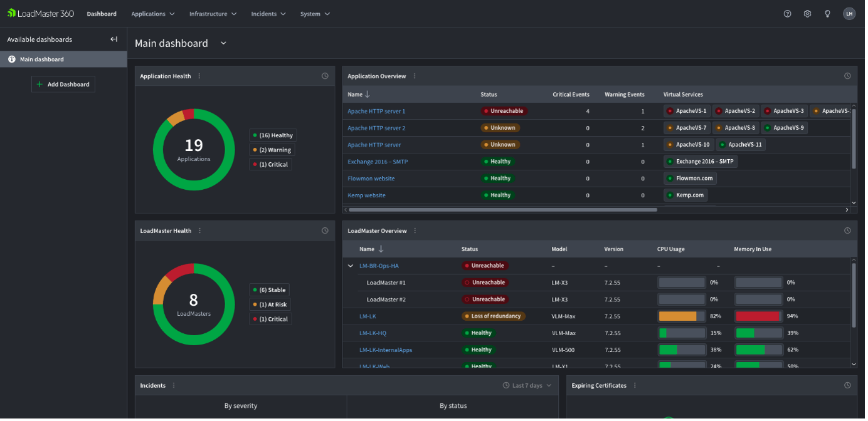This screenshot has height=421, width=868.
Task: Click the Application Health donut chart
Action: point(195,150)
